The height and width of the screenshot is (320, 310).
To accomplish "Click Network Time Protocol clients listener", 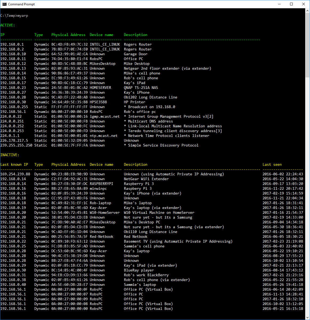I will [x=168, y=136].
